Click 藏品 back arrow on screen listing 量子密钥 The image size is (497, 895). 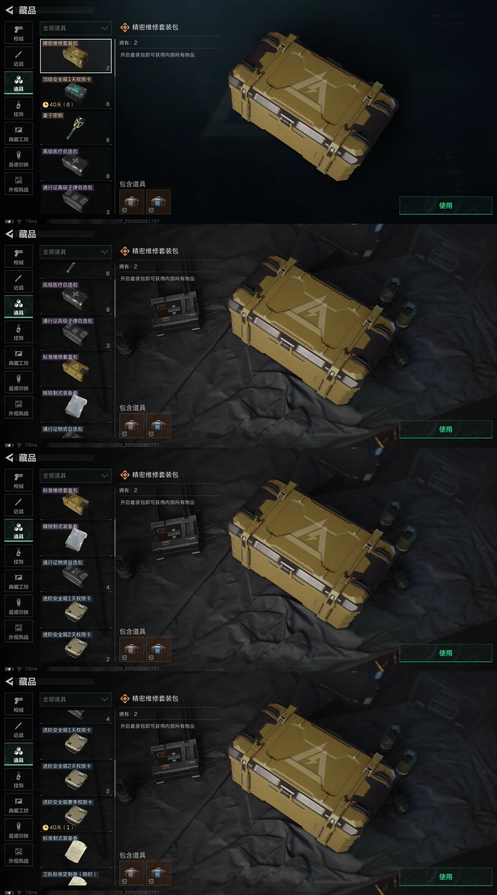(x=9, y=10)
